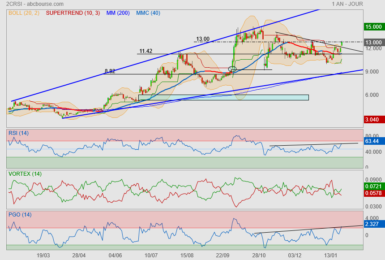Click the 1 AN - JOUR period label
385x260 pixels.
click(347, 4)
